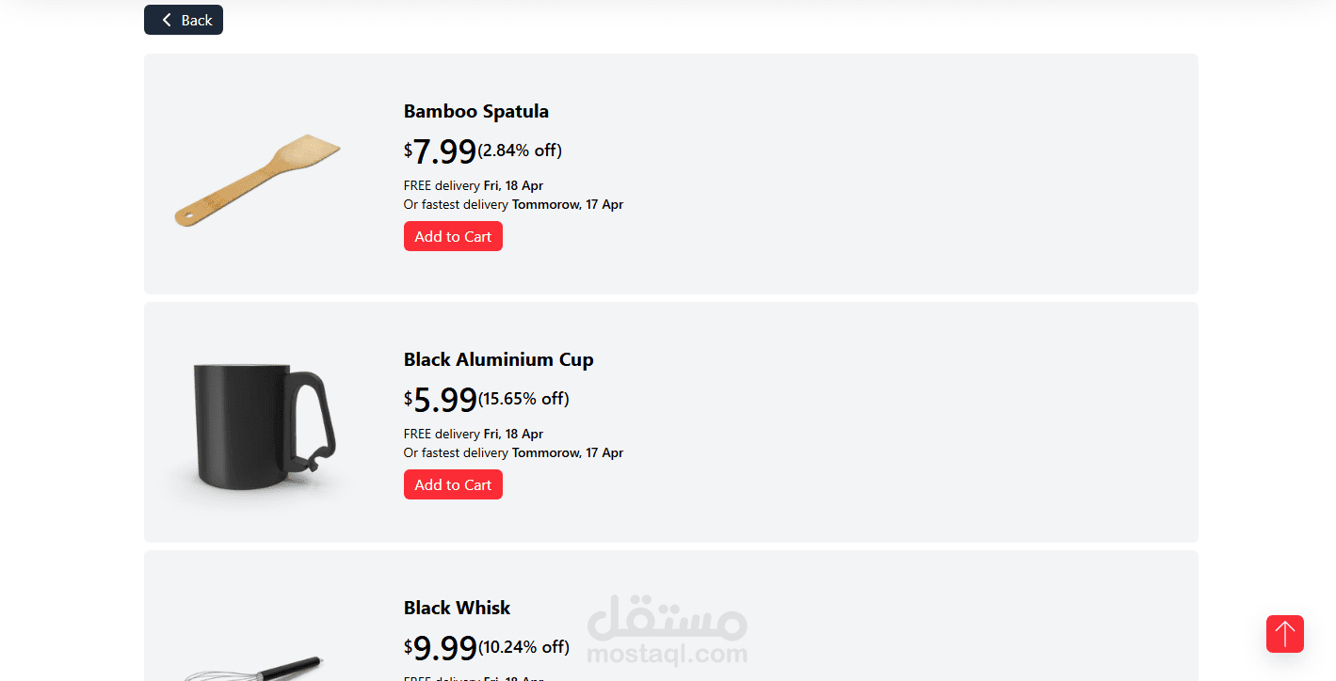Click the left chevron icon beside Back

167,20
